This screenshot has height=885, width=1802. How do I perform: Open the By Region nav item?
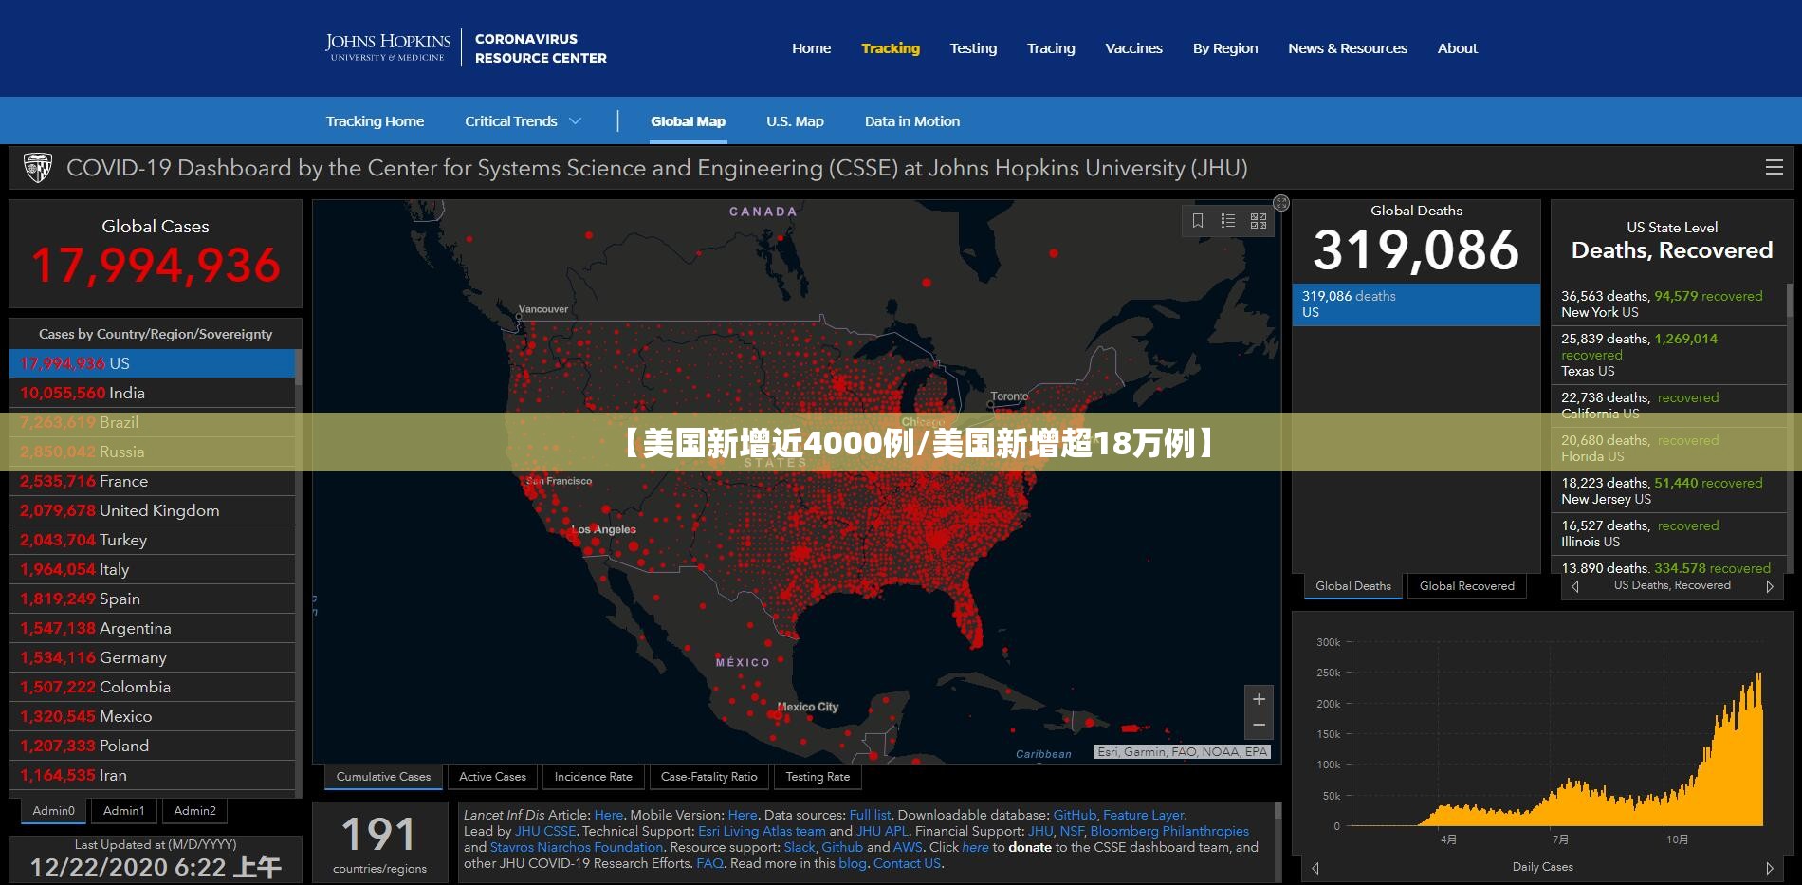coord(1225,48)
